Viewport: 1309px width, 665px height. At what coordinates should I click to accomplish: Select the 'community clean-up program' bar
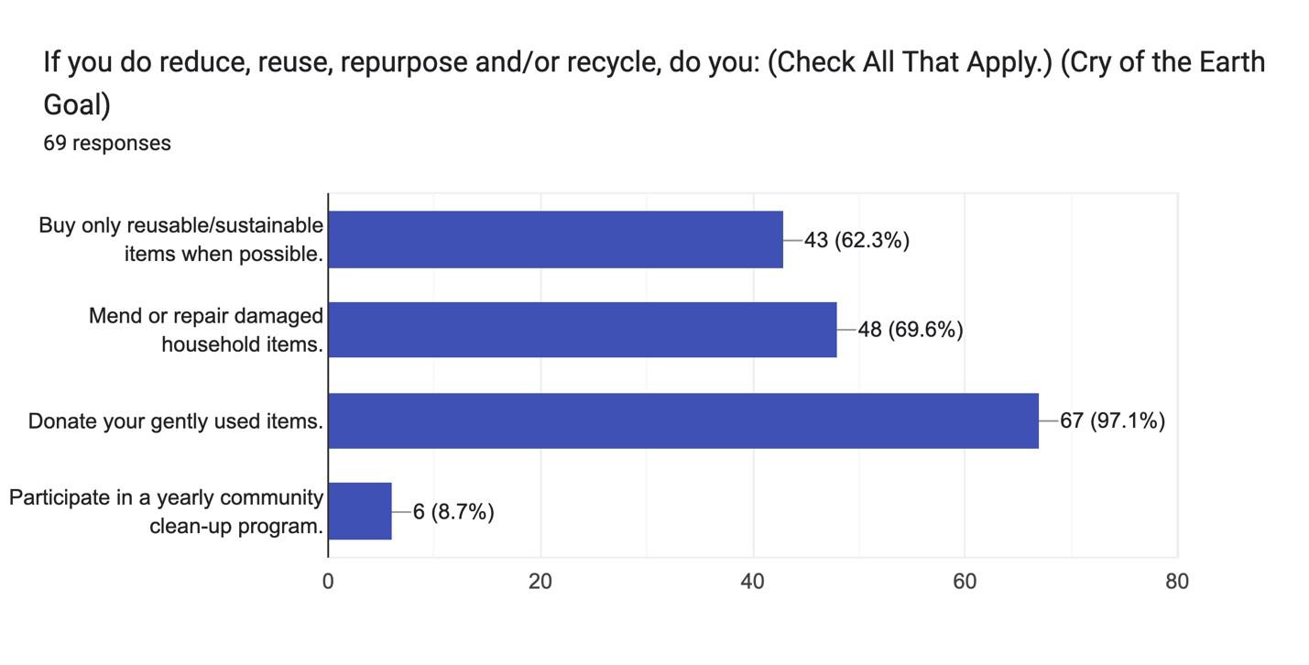click(360, 511)
